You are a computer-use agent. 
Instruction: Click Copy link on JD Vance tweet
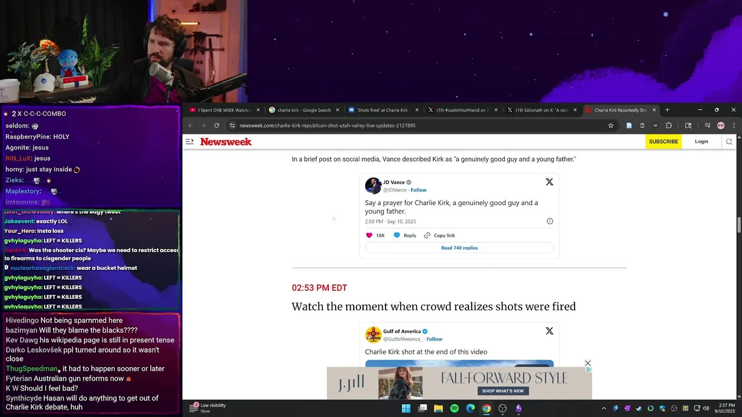pyautogui.click(x=439, y=236)
